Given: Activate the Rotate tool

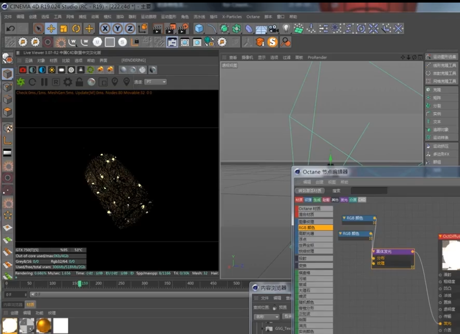Looking at the screenshot, I should [x=76, y=29].
